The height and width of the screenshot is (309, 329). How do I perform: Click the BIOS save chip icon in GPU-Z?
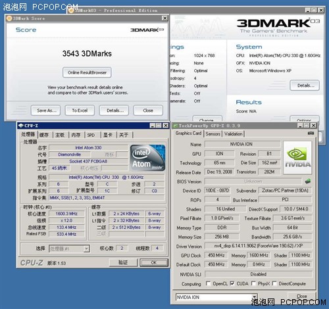click(x=308, y=181)
